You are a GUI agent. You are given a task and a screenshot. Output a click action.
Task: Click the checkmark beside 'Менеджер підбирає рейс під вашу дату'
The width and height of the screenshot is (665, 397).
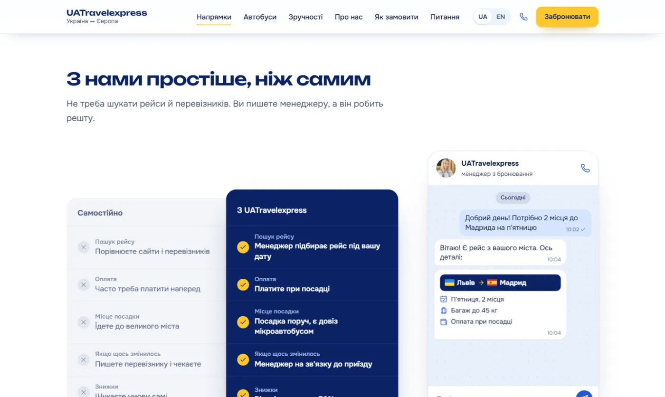tap(243, 247)
